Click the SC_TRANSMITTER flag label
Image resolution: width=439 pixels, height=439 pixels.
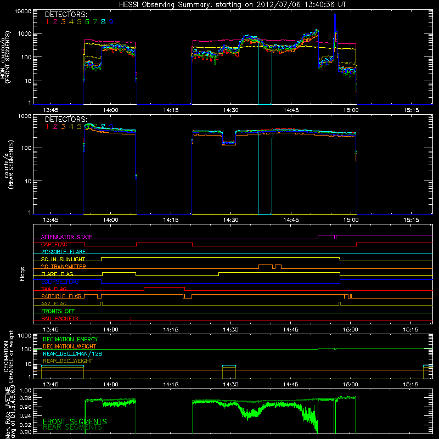click(64, 267)
